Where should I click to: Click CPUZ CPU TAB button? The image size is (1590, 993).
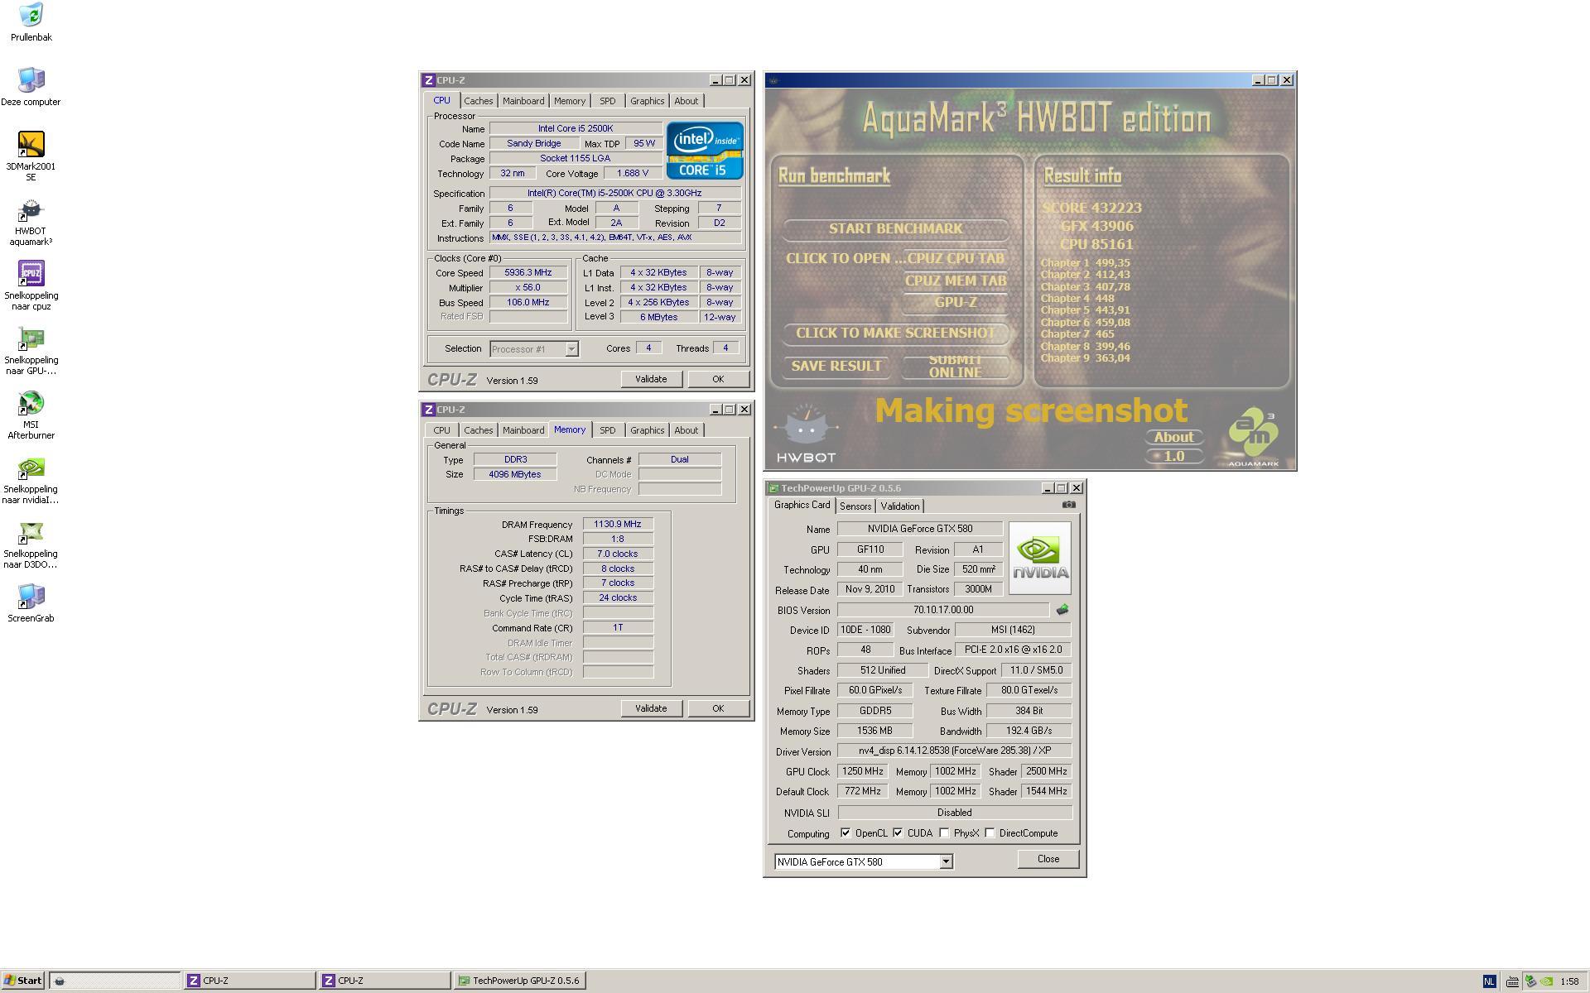click(x=956, y=258)
